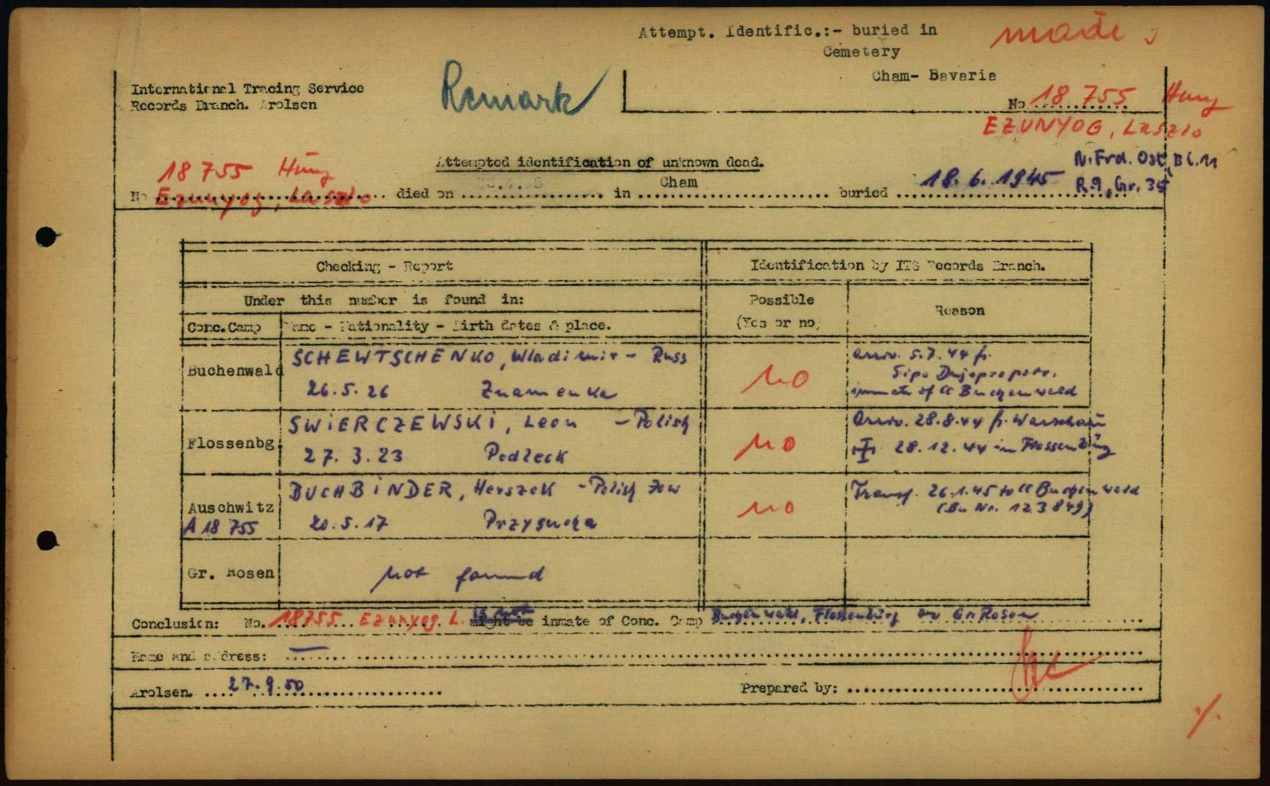The height and width of the screenshot is (786, 1270).
Task: Click the 'Prepared by:' field
Action: pyautogui.click(x=789, y=688)
